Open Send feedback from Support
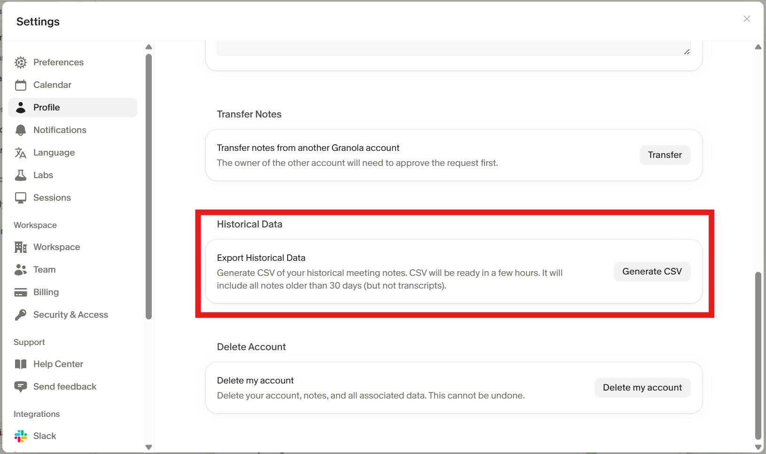 pyautogui.click(x=64, y=387)
